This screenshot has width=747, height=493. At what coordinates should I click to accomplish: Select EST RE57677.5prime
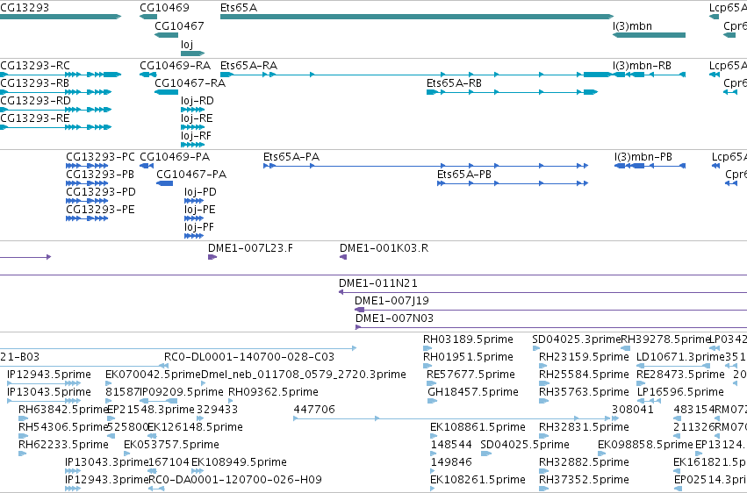[432, 383]
